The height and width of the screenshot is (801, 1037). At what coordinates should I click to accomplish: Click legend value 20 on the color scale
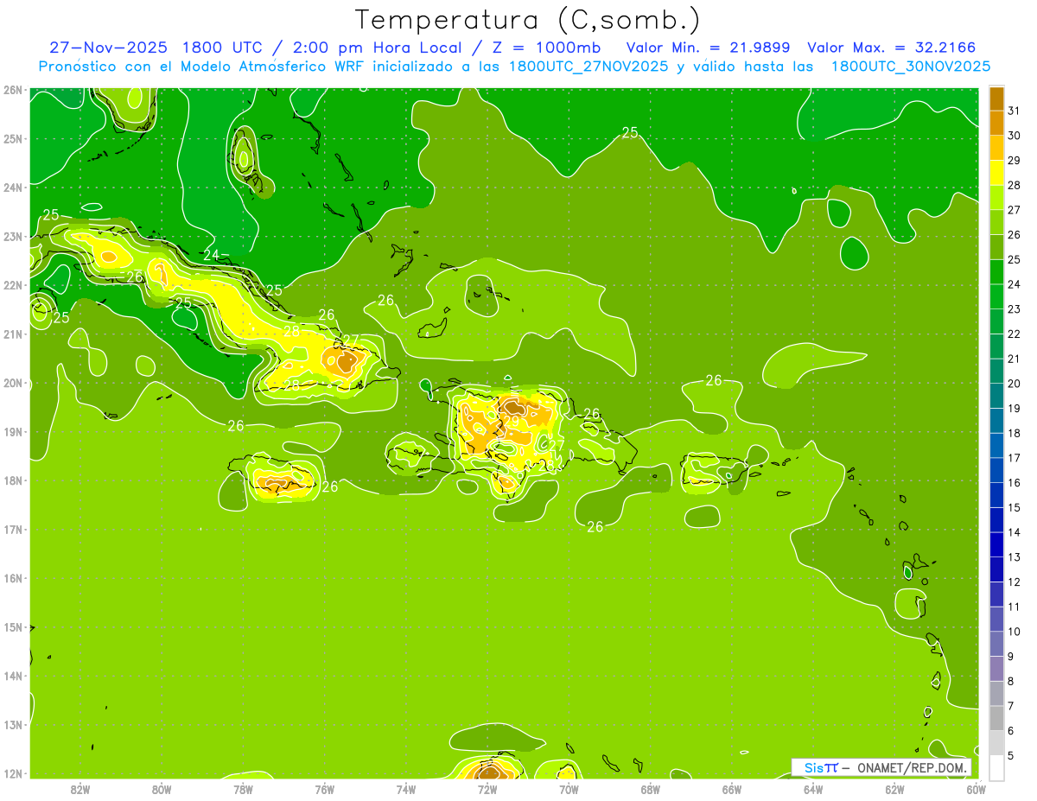[x=1015, y=384]
